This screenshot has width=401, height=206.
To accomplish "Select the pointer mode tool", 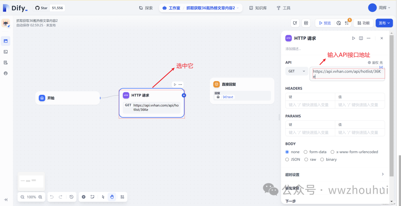I will (103, 197).
